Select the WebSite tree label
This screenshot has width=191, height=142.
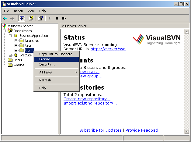[26, 55]
